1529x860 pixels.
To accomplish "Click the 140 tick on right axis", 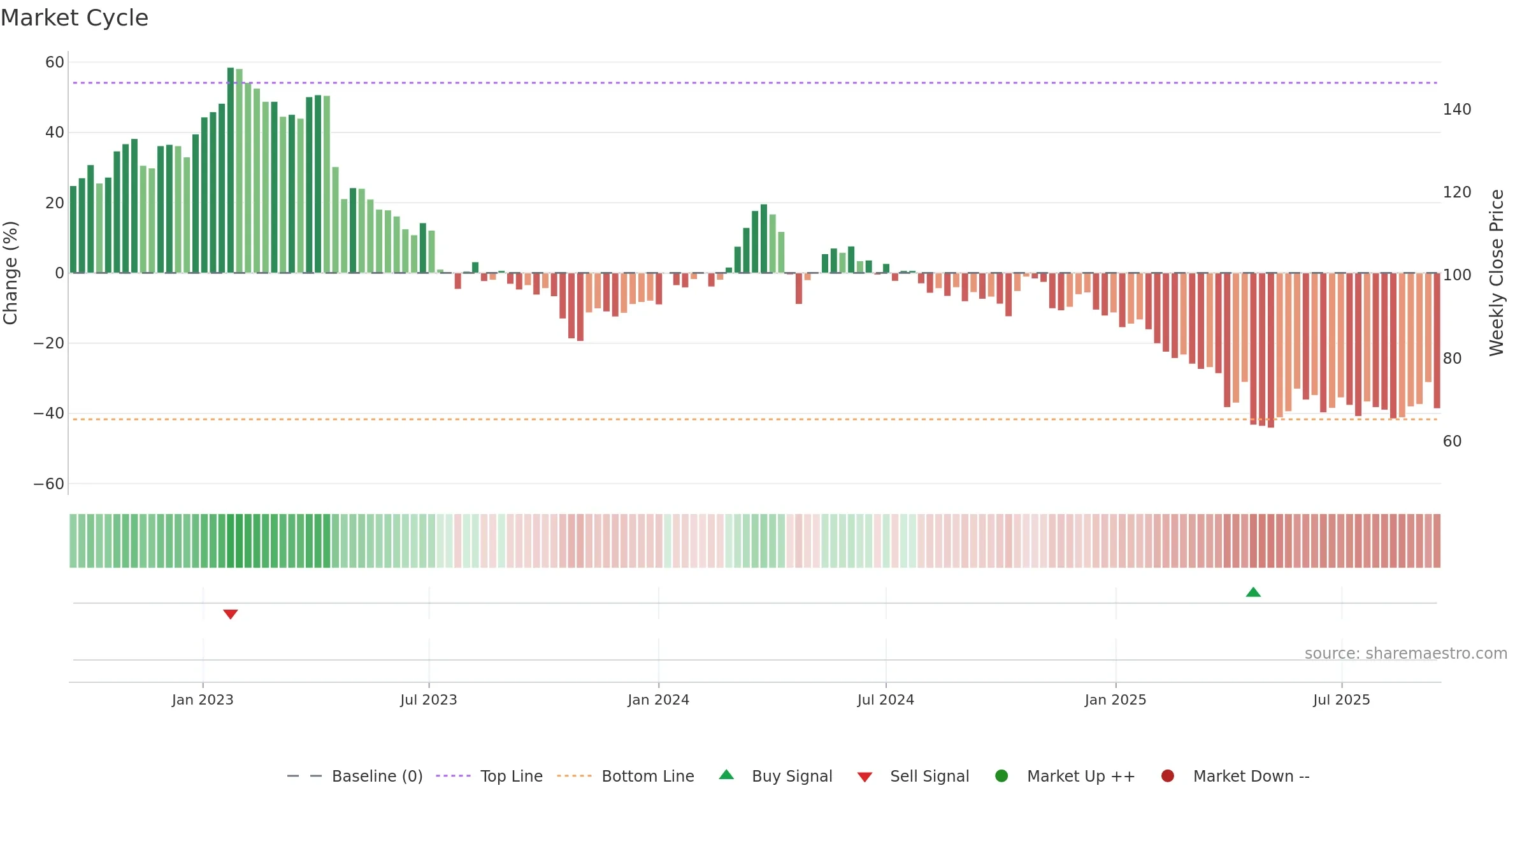I will (1457, 110).
